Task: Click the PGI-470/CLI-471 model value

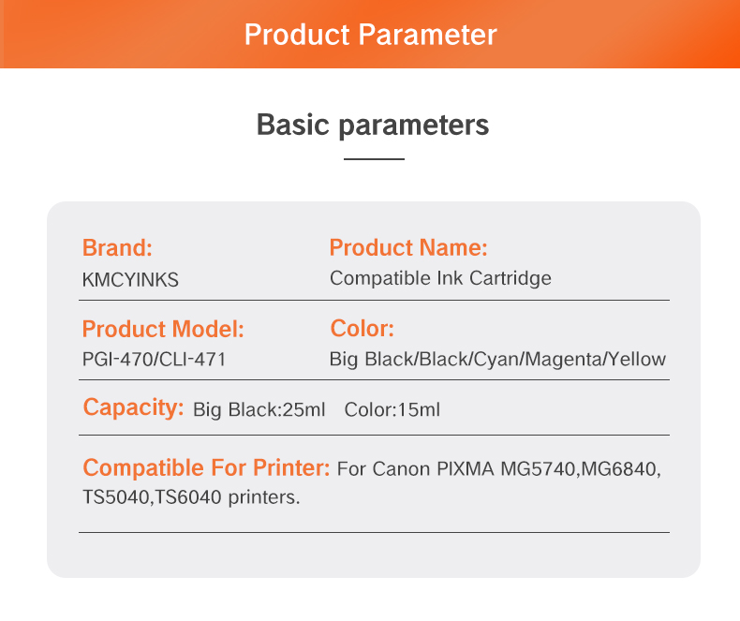Action: click(x=155, y=359)
